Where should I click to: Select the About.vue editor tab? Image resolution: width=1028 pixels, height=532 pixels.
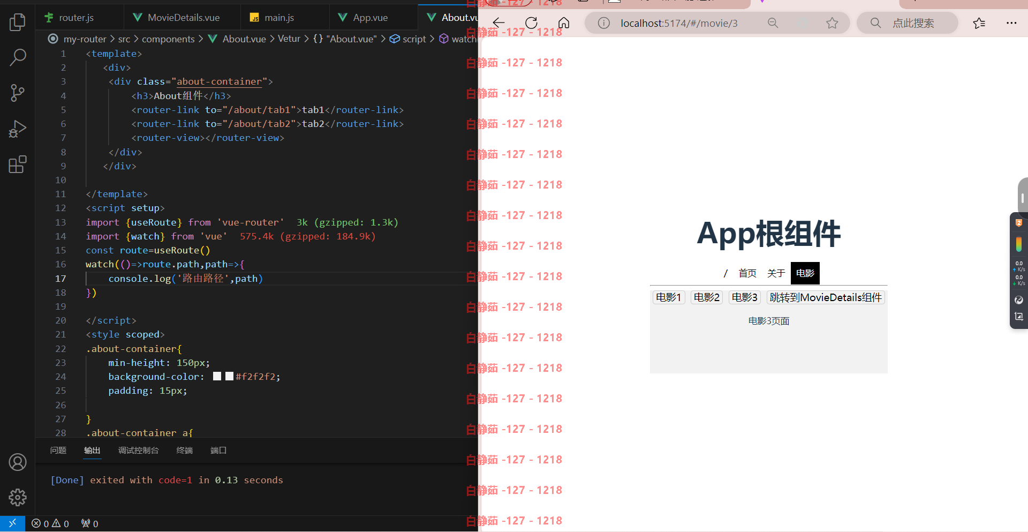click(x=449, y=18)
